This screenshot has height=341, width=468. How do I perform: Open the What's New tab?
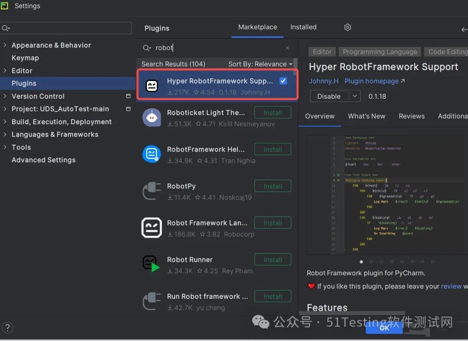(367, 116)
